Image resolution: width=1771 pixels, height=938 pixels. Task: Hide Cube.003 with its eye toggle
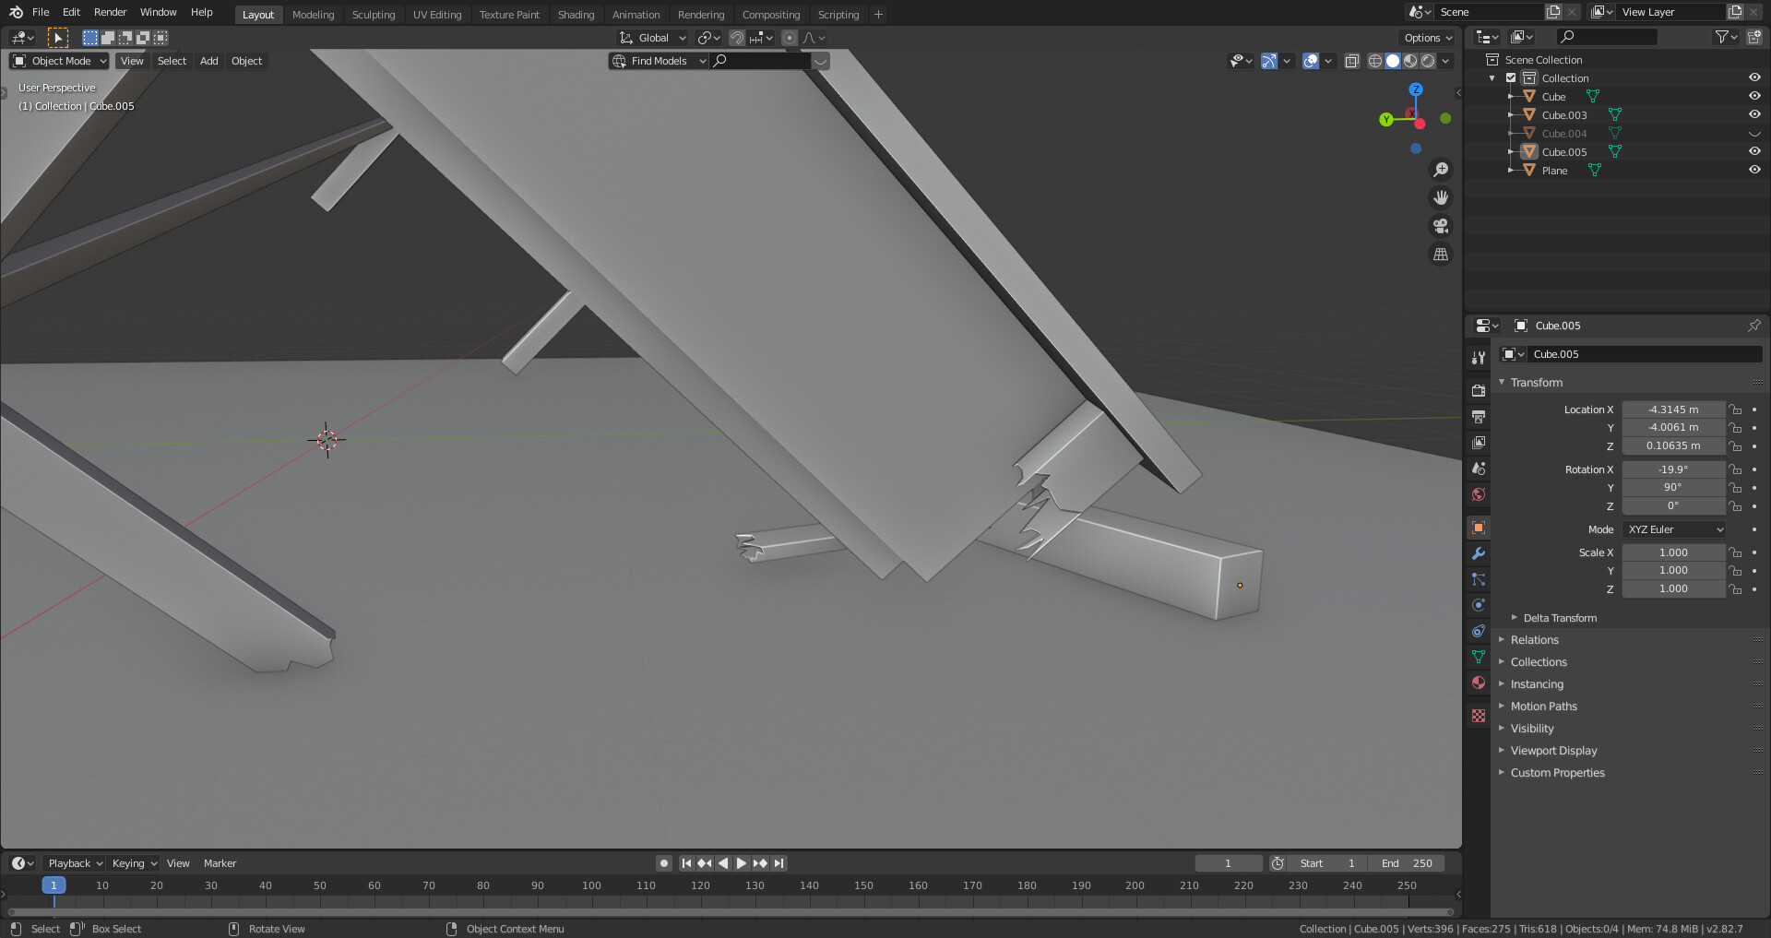pyautogui.click(x=1753, y=114)
